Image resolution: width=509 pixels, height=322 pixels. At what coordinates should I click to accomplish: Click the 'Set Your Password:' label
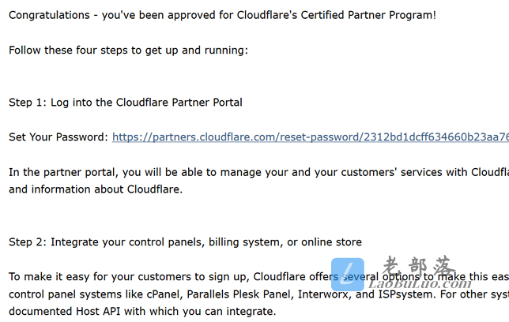point(58,137)
